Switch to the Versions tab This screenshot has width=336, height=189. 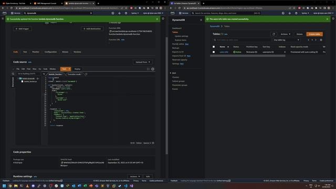pos(77,52)
